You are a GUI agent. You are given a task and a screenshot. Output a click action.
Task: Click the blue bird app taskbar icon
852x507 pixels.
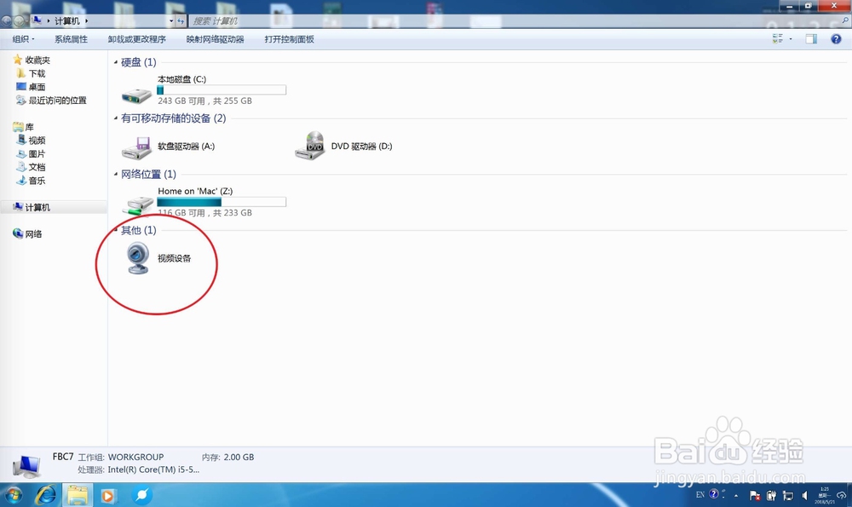pyautogui.click(x=141, y=495)
